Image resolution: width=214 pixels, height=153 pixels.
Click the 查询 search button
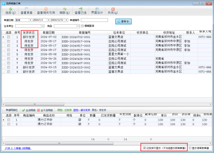pyautogui.click(x=123, y=22)
